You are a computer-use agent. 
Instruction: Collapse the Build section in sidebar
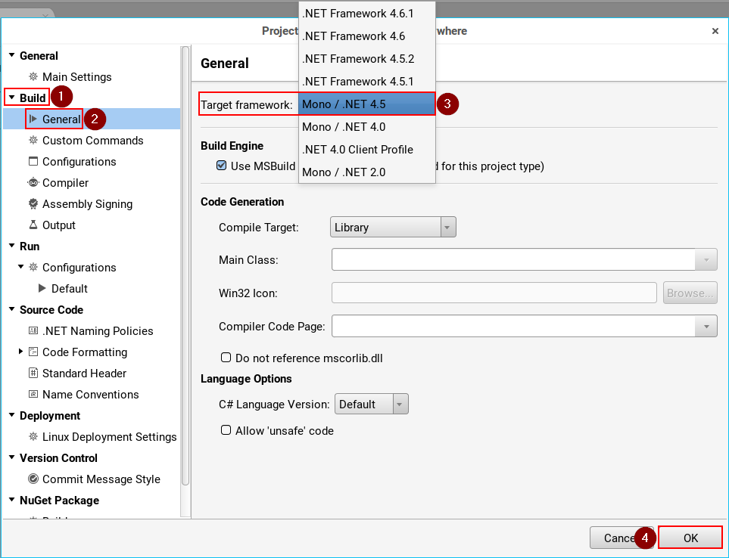(x=11, y=98)
